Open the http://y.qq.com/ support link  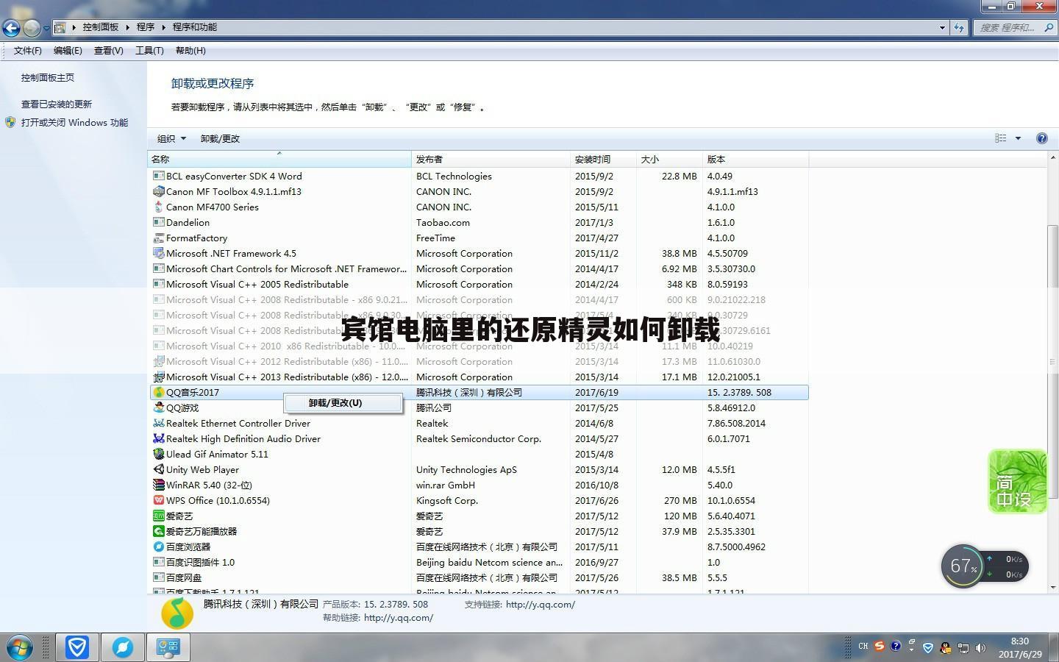pyautogui.click(x=541, y=605)
